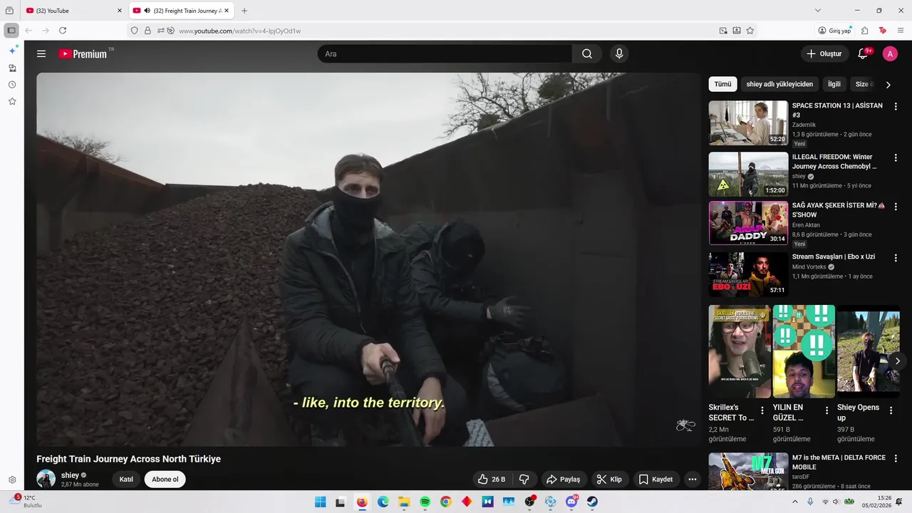
Task: Open options for Skrillex's SECRET short
Action: point(762,410)
